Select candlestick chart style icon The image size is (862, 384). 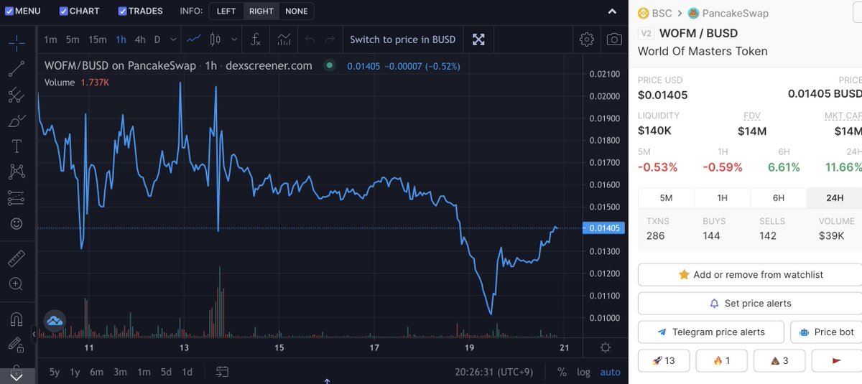pyautogui.click(x=215, y=39)
